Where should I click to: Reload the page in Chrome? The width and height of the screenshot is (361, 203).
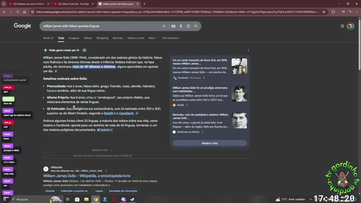(17, 12)
